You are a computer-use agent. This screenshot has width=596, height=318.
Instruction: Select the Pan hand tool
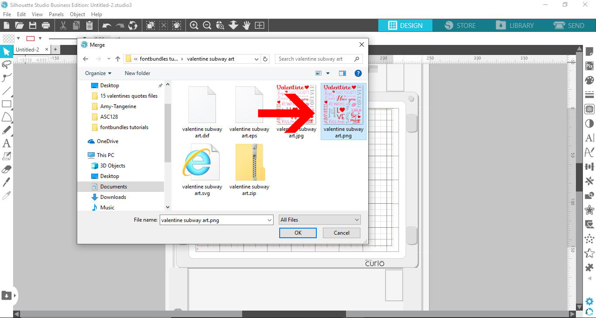[247, 25]
